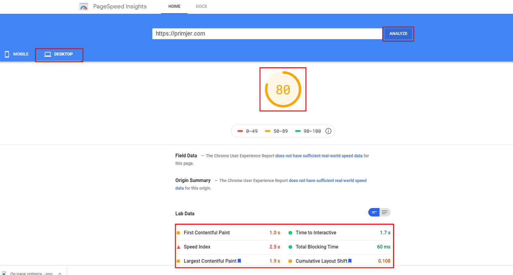Click the orange square beside Cumulative Layout Shift
This screenshot has width=513, height=275.
290,261
